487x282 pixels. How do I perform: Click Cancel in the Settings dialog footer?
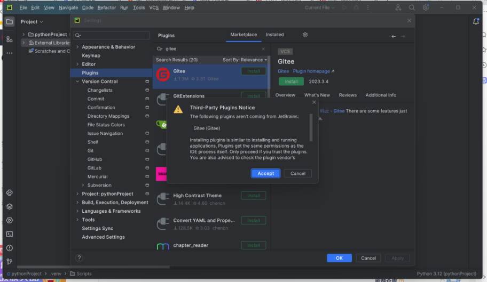368,258
